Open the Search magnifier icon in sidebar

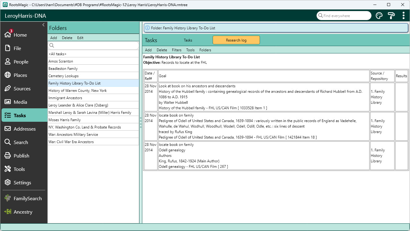(x=8, y=142)
